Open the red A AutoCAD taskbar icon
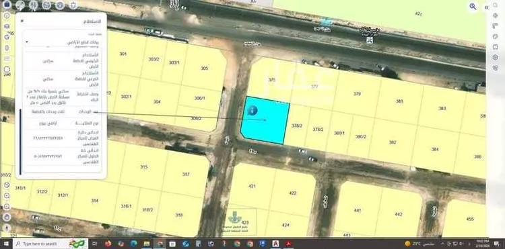505x249 pixels. click(x=275, y=244)
